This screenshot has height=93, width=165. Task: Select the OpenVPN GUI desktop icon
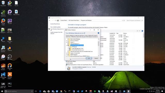tap(10, 67)
